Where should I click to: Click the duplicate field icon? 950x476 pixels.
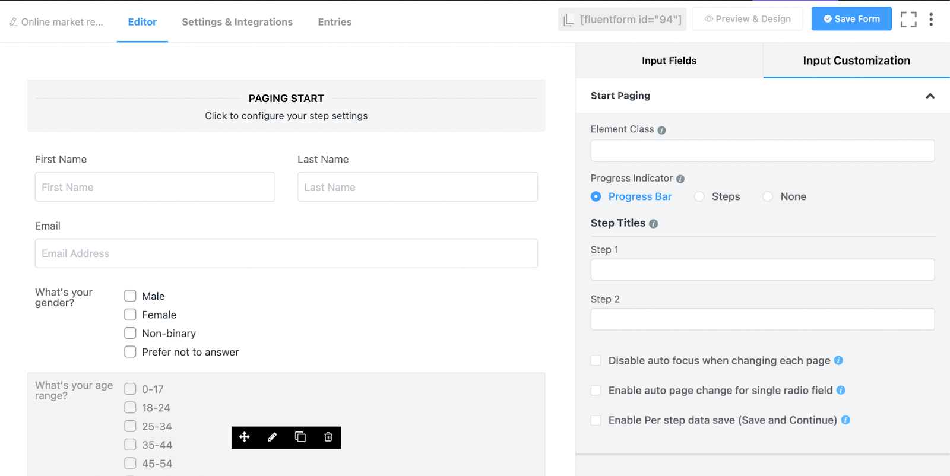pos(300,437)
